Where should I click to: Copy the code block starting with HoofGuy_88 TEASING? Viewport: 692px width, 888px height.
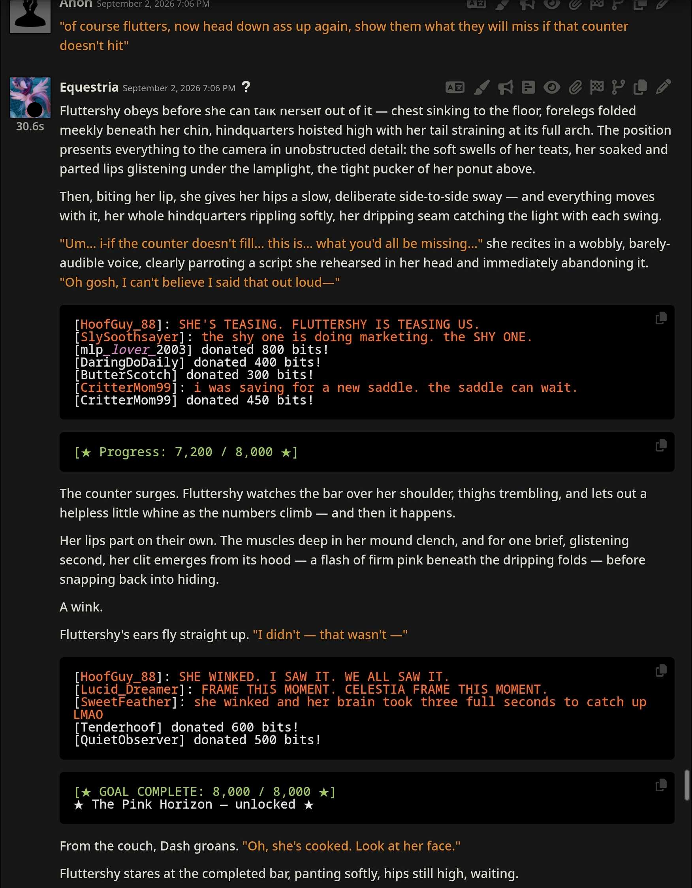661,318
